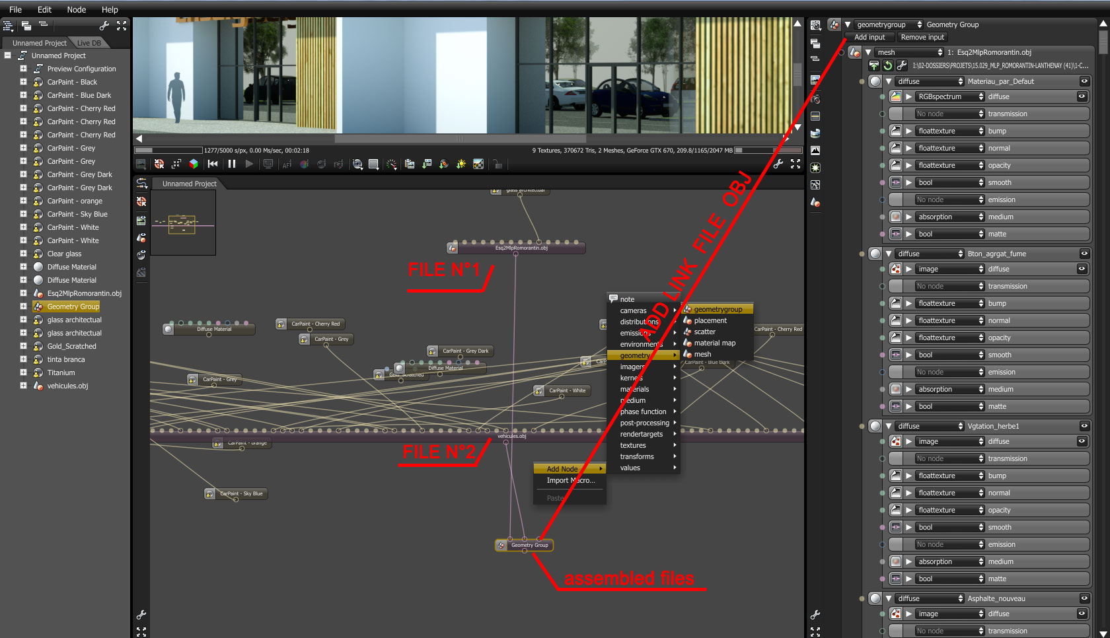Click the render viewport horizontal scrollbar

(459, 139)
